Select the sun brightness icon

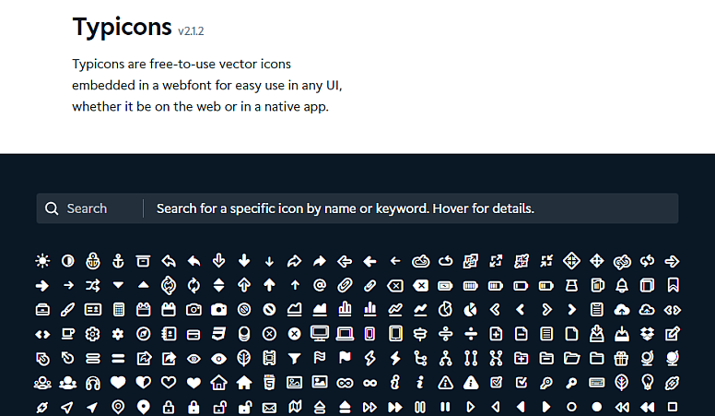(42, 261)
